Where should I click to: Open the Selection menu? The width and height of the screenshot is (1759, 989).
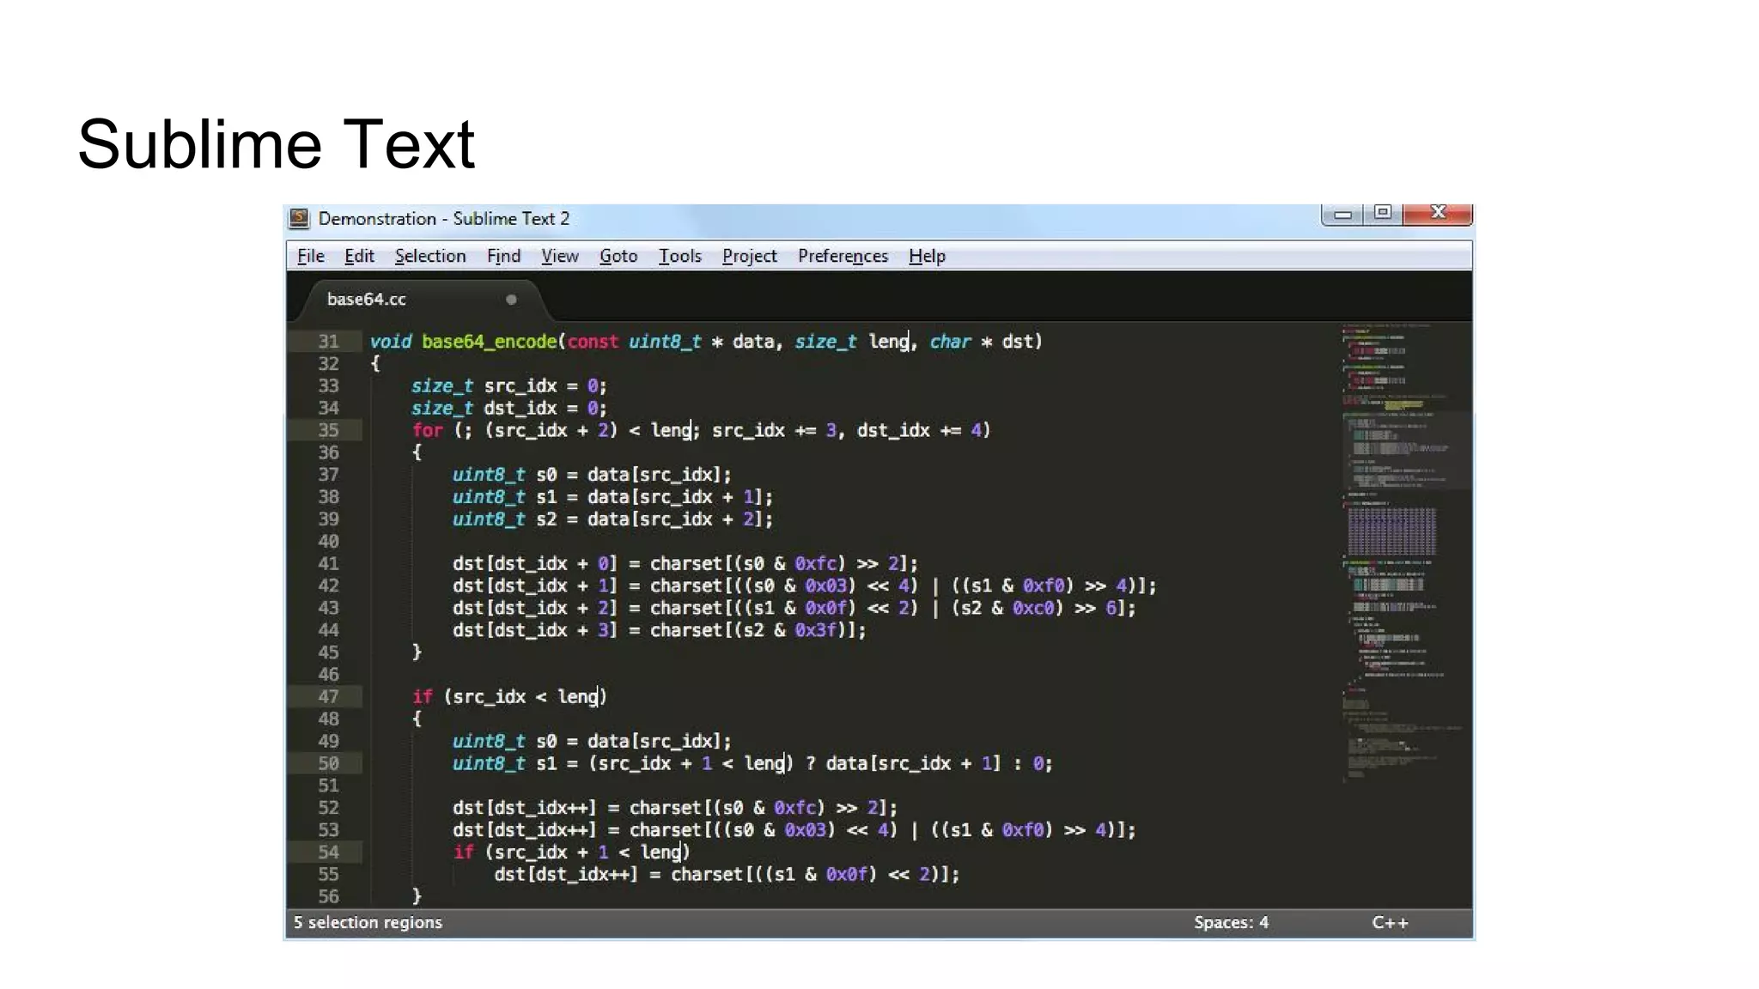430,256
